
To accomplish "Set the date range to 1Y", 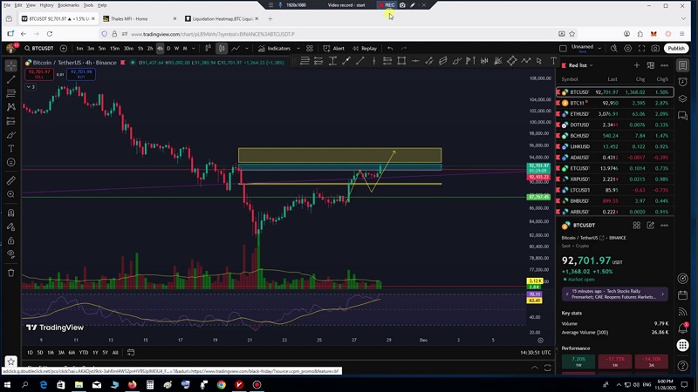I will point(94,352).
